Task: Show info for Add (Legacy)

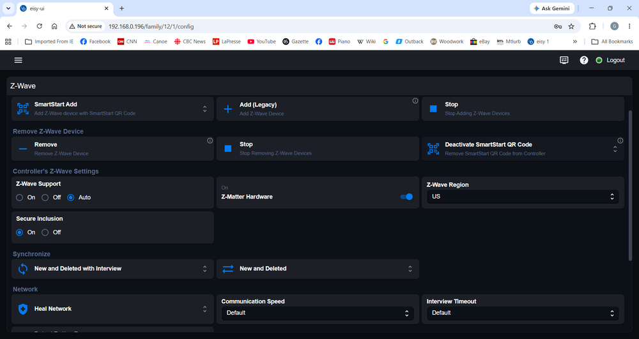Action: coord(415,101)
